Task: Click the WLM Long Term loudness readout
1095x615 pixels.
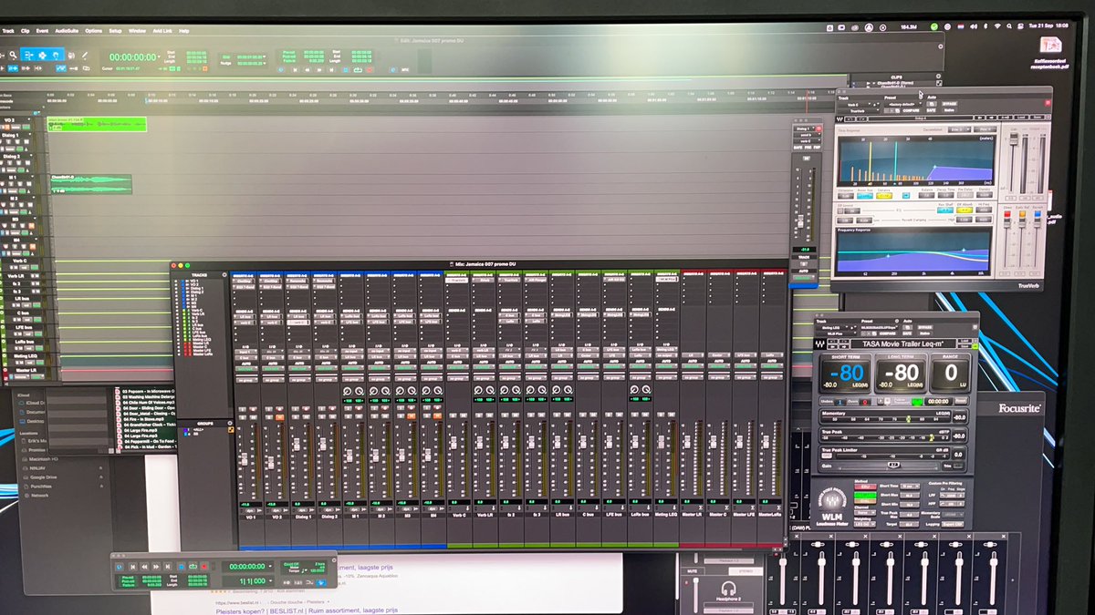Action: tap(902, 374)
